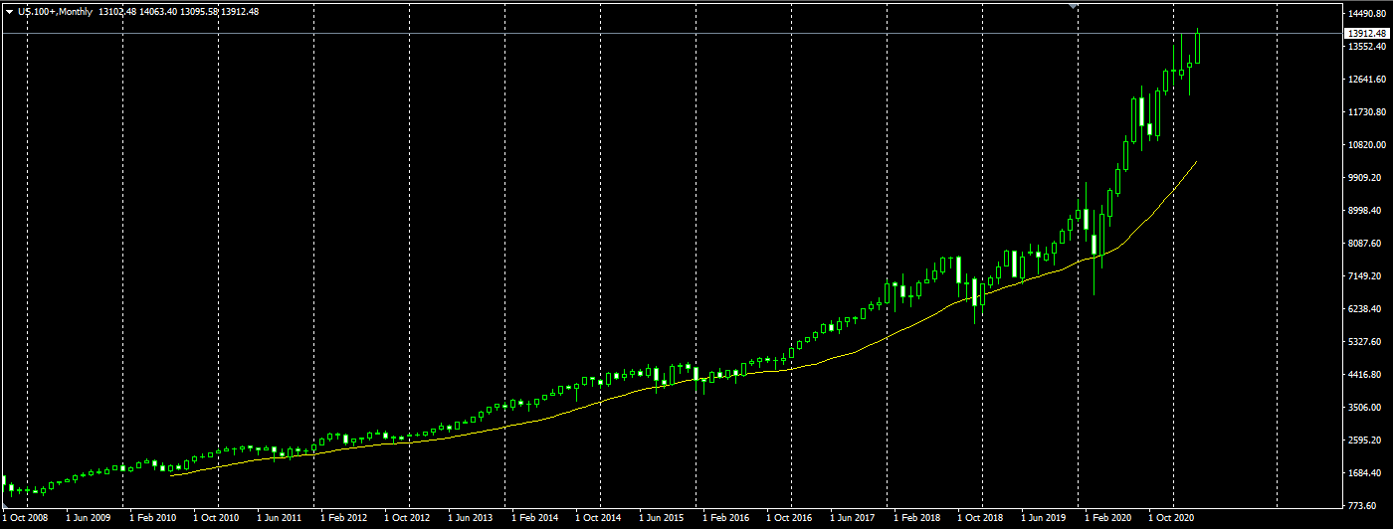Image resolution: width=1393 pixels, height=529 pixels.
Task: Click the 1 Oct 2016 date label
Action: [789, 518]
